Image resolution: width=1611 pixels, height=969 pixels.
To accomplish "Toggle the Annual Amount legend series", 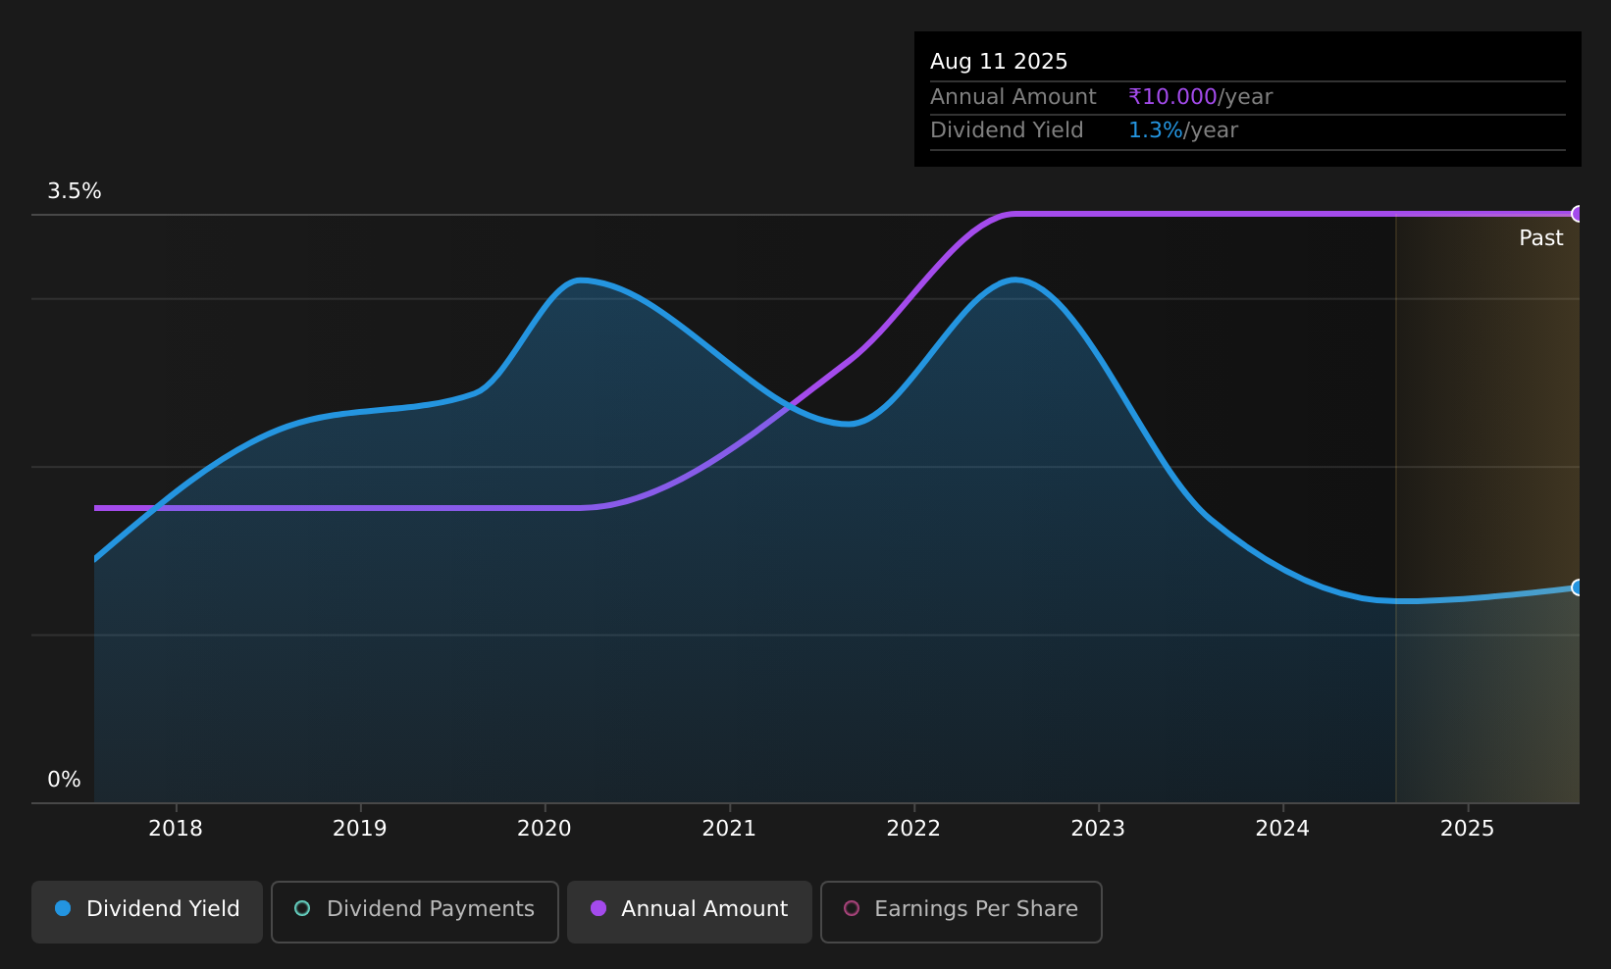I will pos(690,911).
